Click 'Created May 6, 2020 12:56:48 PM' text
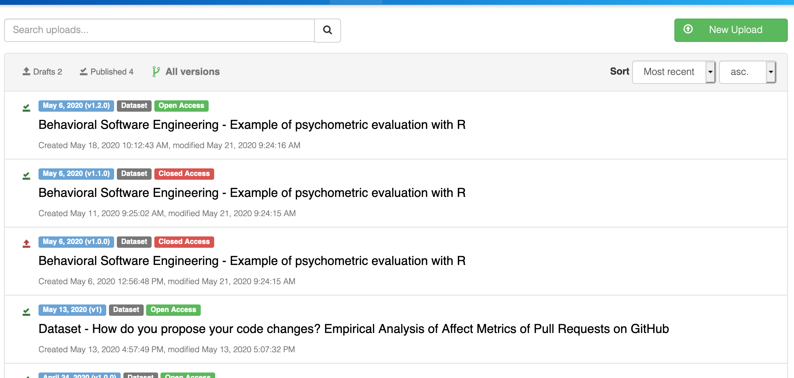The image size is (794, 378). tap(101, 281)
